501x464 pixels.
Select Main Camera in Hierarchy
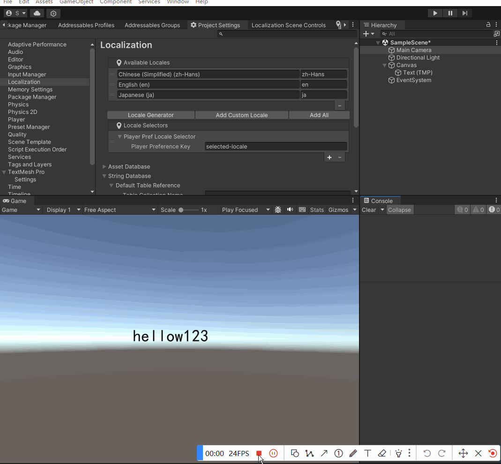click(413, 50)
